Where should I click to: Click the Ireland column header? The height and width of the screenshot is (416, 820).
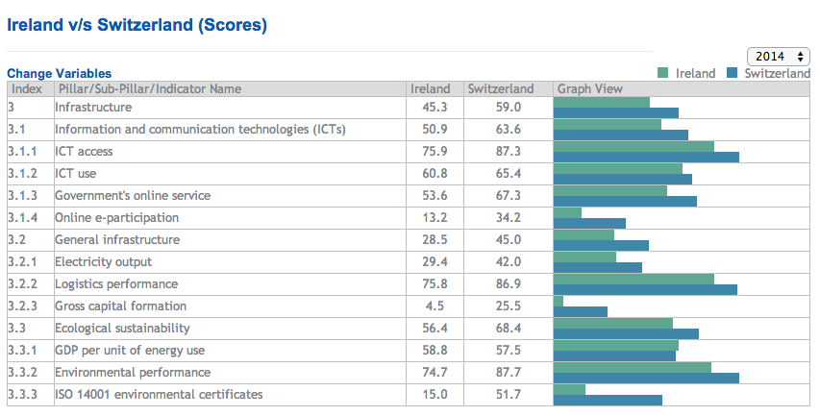430,89
